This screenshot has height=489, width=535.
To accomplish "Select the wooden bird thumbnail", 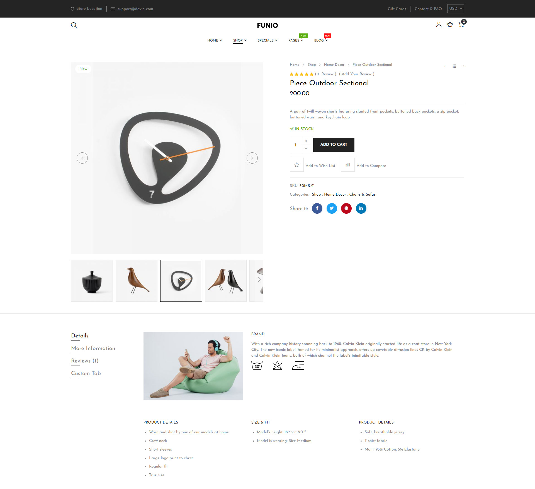I will point(137,281).
